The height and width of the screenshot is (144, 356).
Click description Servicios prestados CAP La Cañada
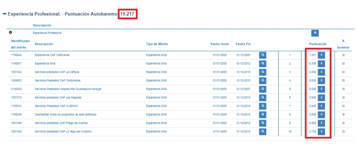(57, 72)
